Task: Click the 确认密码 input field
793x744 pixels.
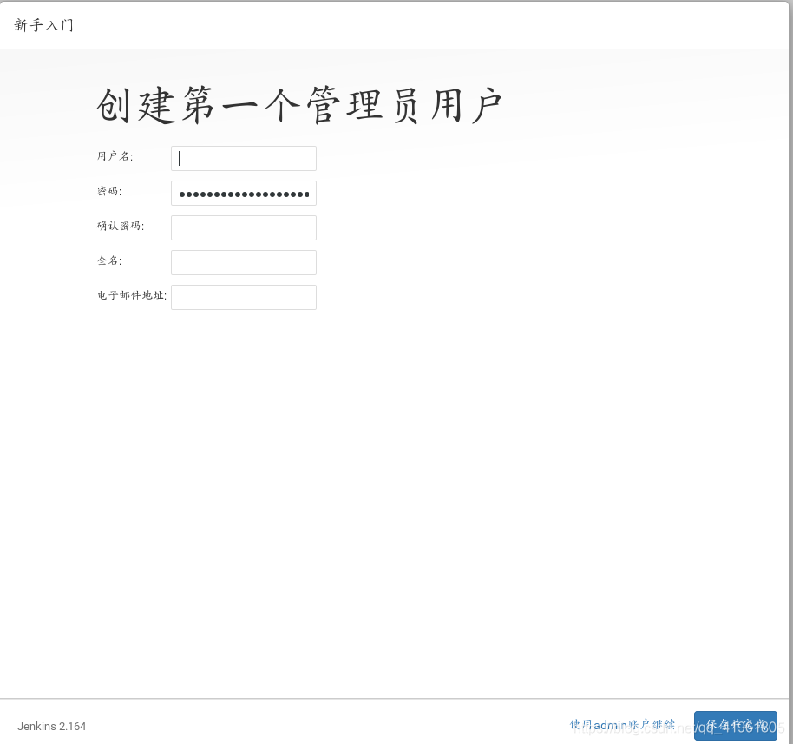Action: pos(244,227)
